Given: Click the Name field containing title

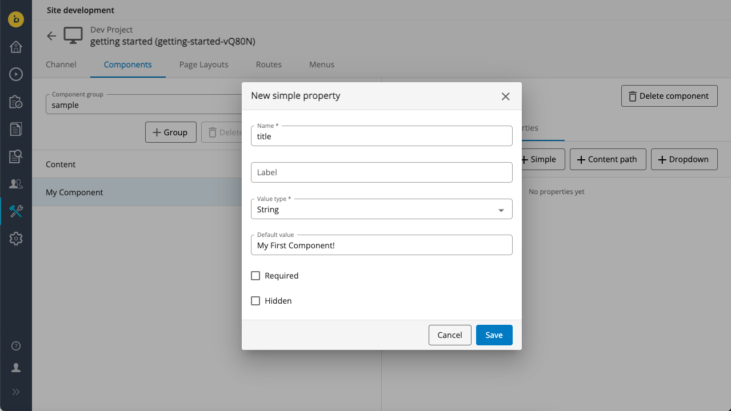Looking at the screenshot, I should [382, 136].
